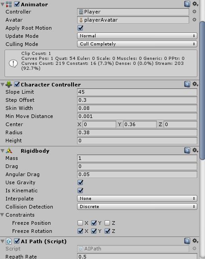Uncheck Use Gravity option

(x=80, y=182)
